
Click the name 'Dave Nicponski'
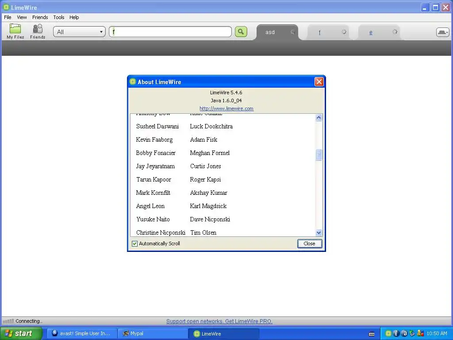click(x=210, y=220)
